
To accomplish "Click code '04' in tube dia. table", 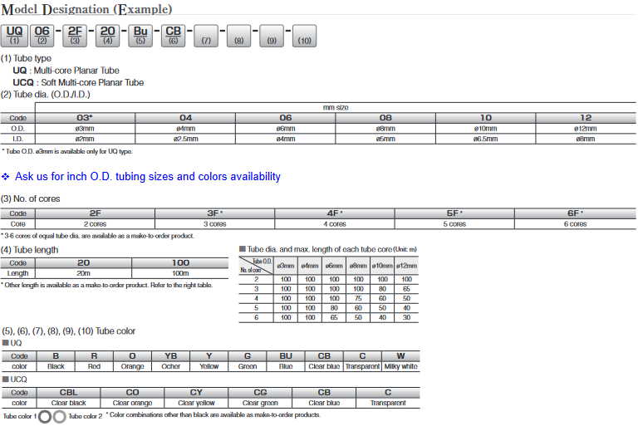I will point(185,118).
